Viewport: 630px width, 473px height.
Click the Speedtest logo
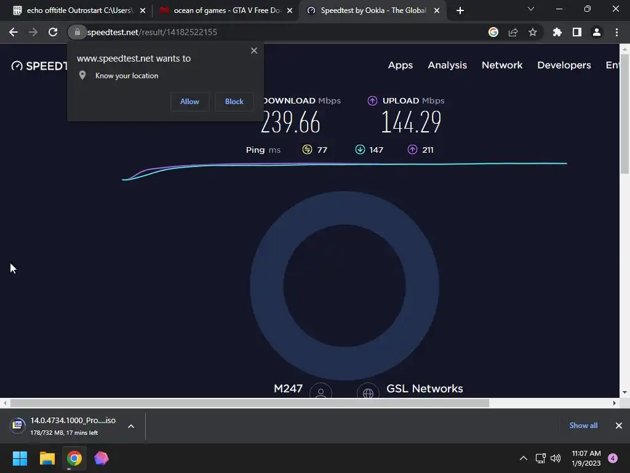(39, 65)
